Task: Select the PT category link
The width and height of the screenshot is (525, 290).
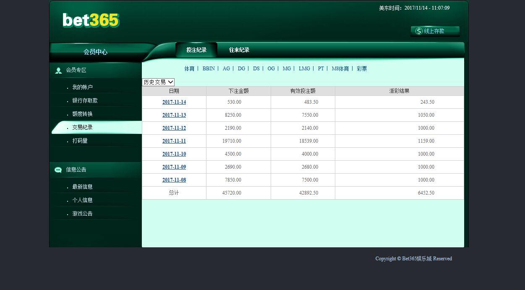Action: coord(321,69)
